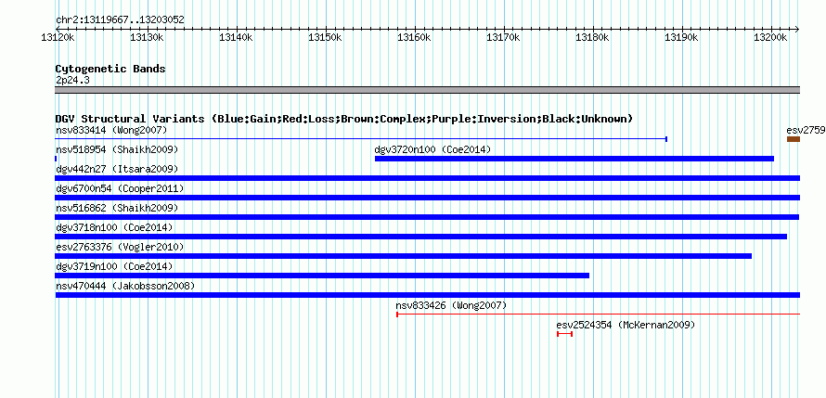
Task: Click the 13160k ruler position
Action: point(415,37)
